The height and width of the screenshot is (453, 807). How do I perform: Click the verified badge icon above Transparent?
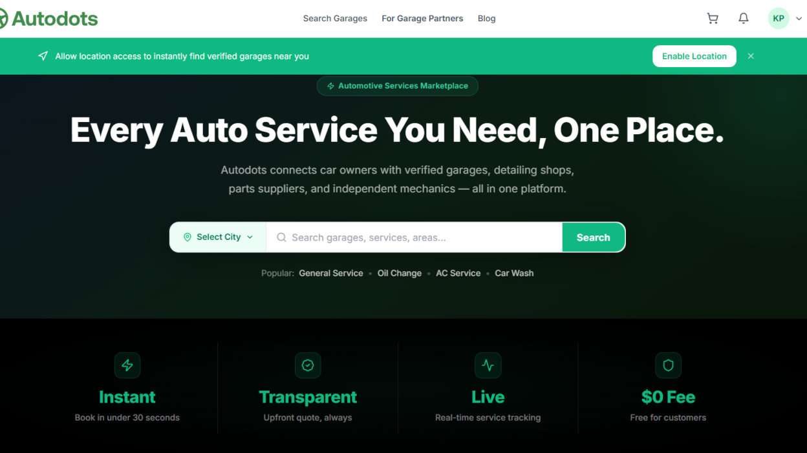pyautogui.click(x=308, y=365)
